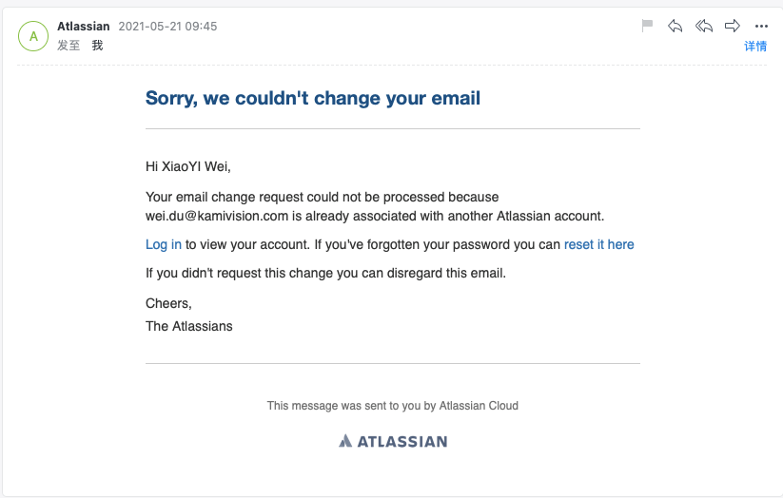Open the 详情 details link
This screenshot has height=498, width=783.
(755, 47)
